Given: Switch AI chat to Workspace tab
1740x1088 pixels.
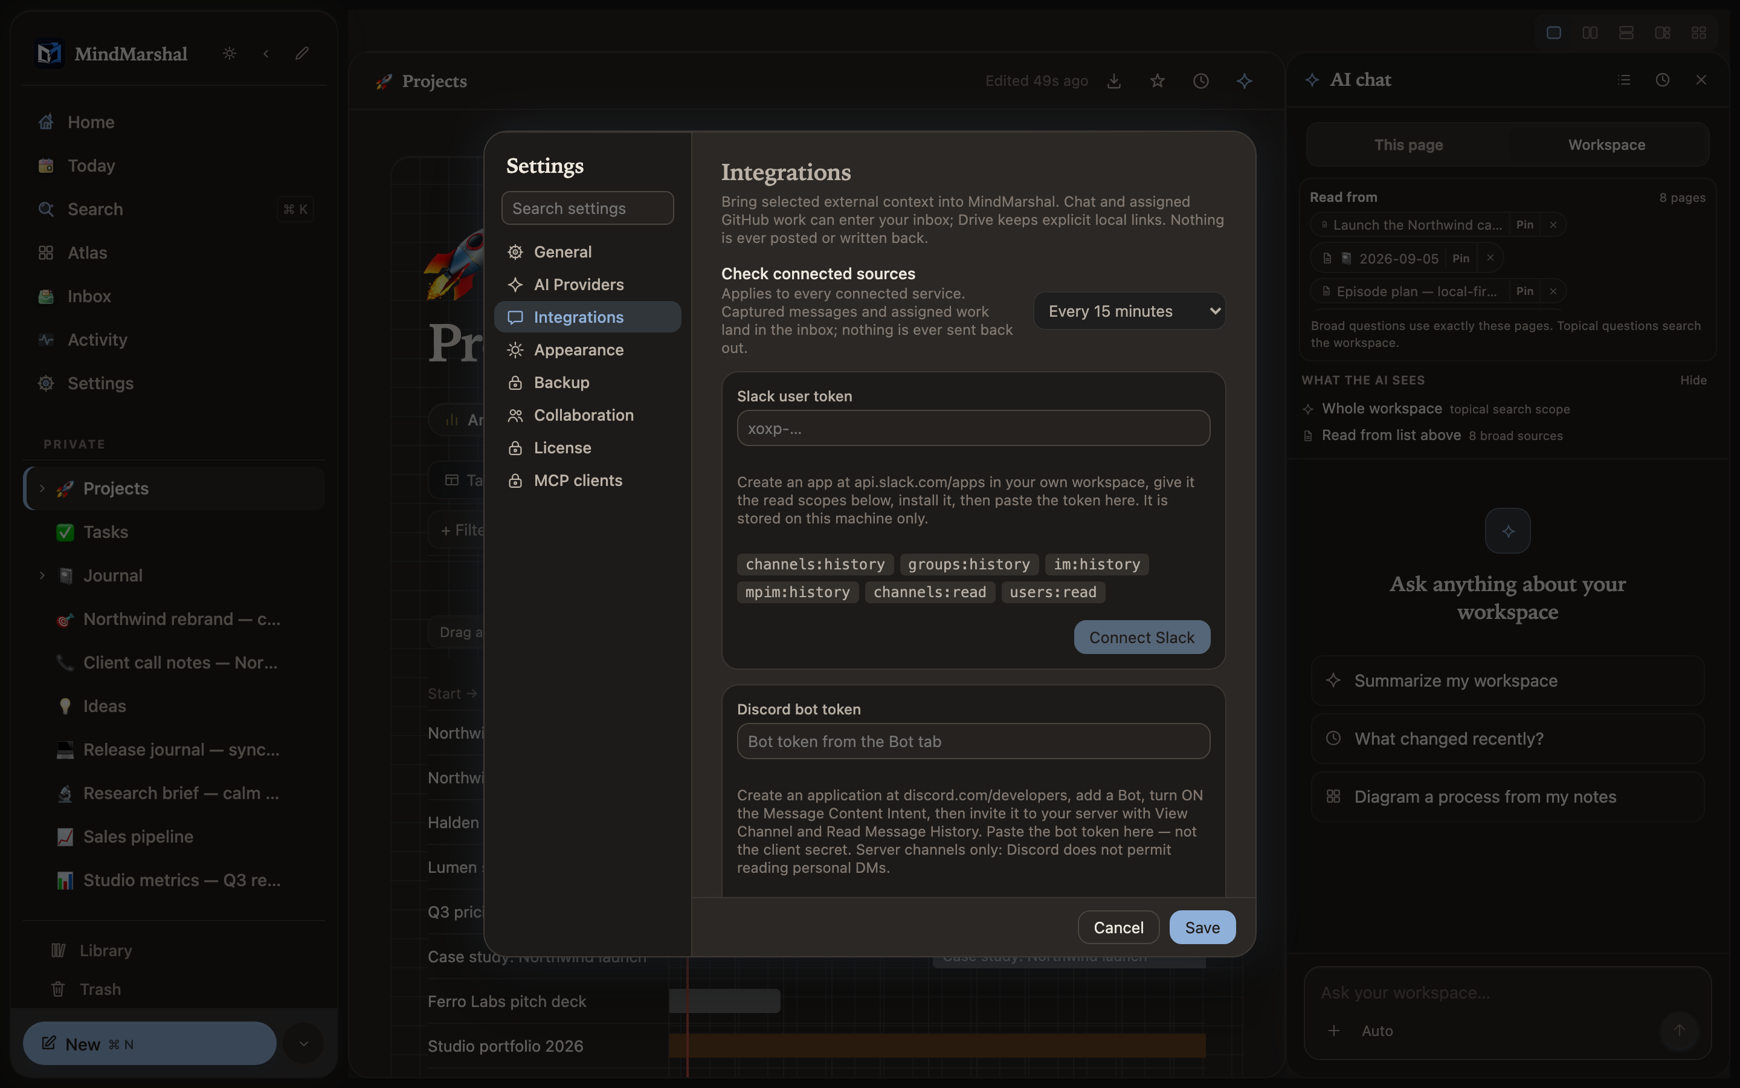Looking at the screenshot, I should click(1606, 144).
